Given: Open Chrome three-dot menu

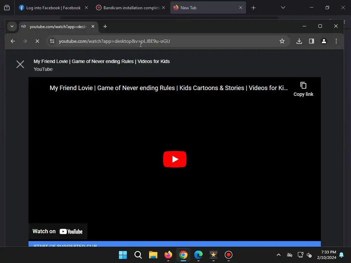Looking at the screenshot, I should pos(336,41).
